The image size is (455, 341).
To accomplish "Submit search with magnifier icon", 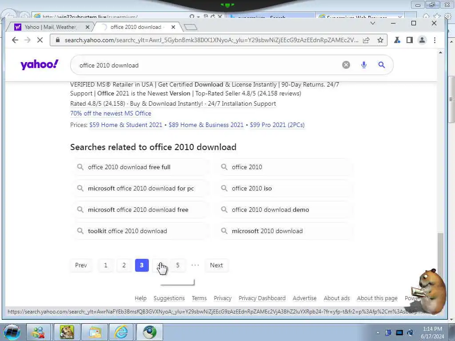I will click(x=382, y=65).
